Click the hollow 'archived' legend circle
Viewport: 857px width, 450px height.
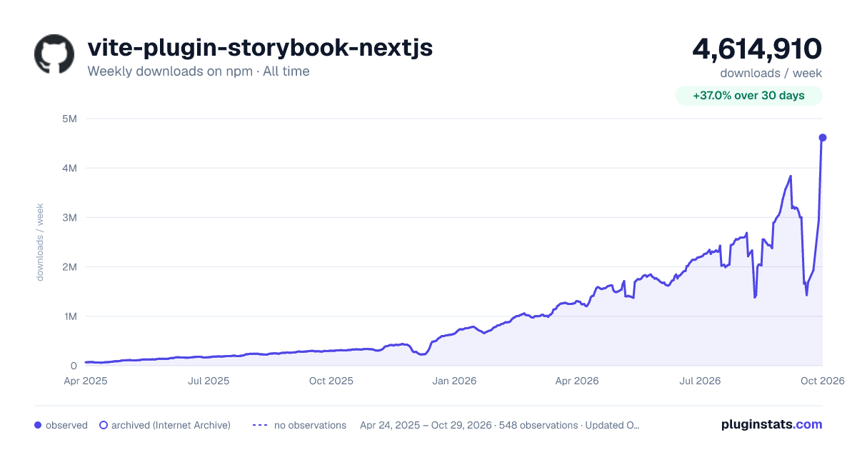104,425
